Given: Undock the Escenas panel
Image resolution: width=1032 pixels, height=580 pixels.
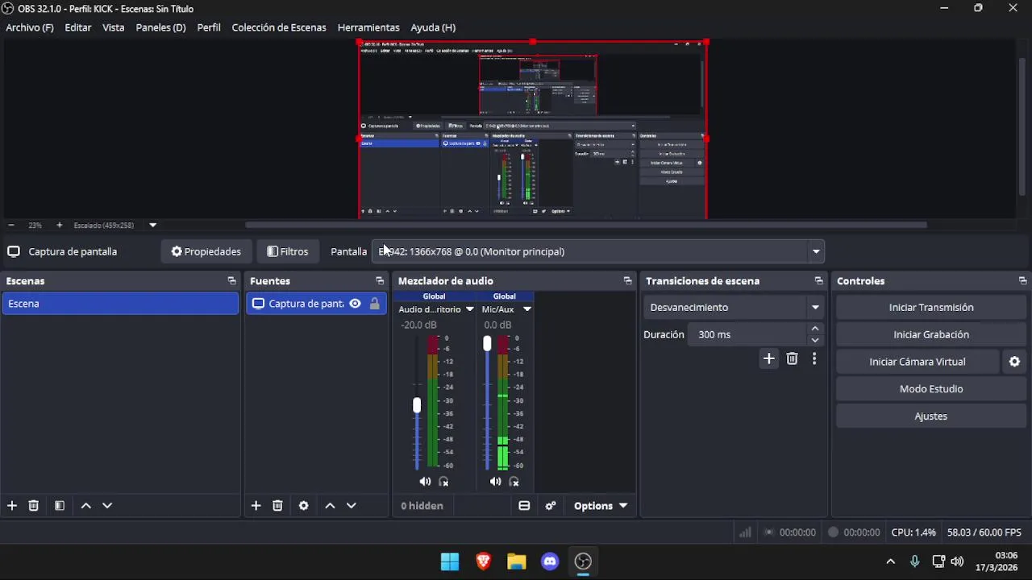Looking at the screenshot, I should (x=232, y=281).
